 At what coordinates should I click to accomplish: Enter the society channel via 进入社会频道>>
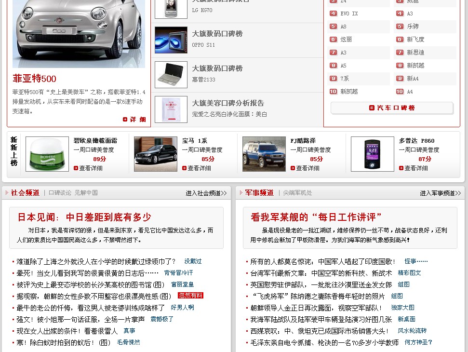tap(206, 193)
